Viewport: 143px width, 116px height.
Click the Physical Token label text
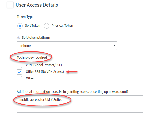click(62, 26)
